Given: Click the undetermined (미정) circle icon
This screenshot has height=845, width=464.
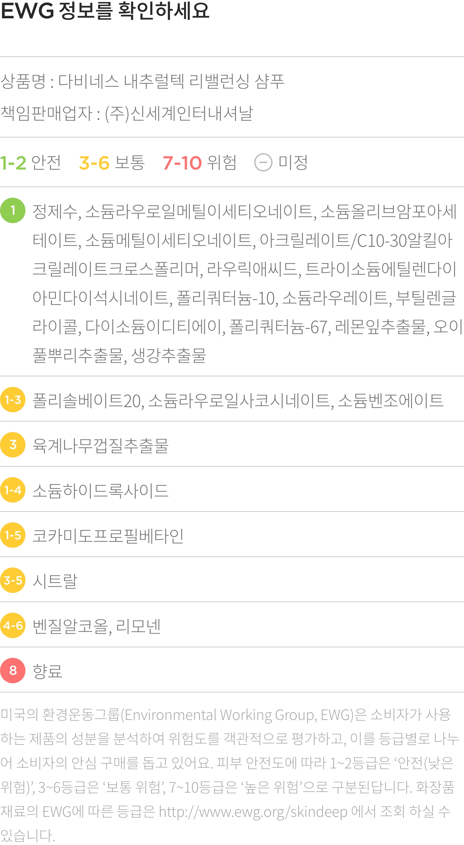Looking at the screenshot, I should (x=263, y=162).
